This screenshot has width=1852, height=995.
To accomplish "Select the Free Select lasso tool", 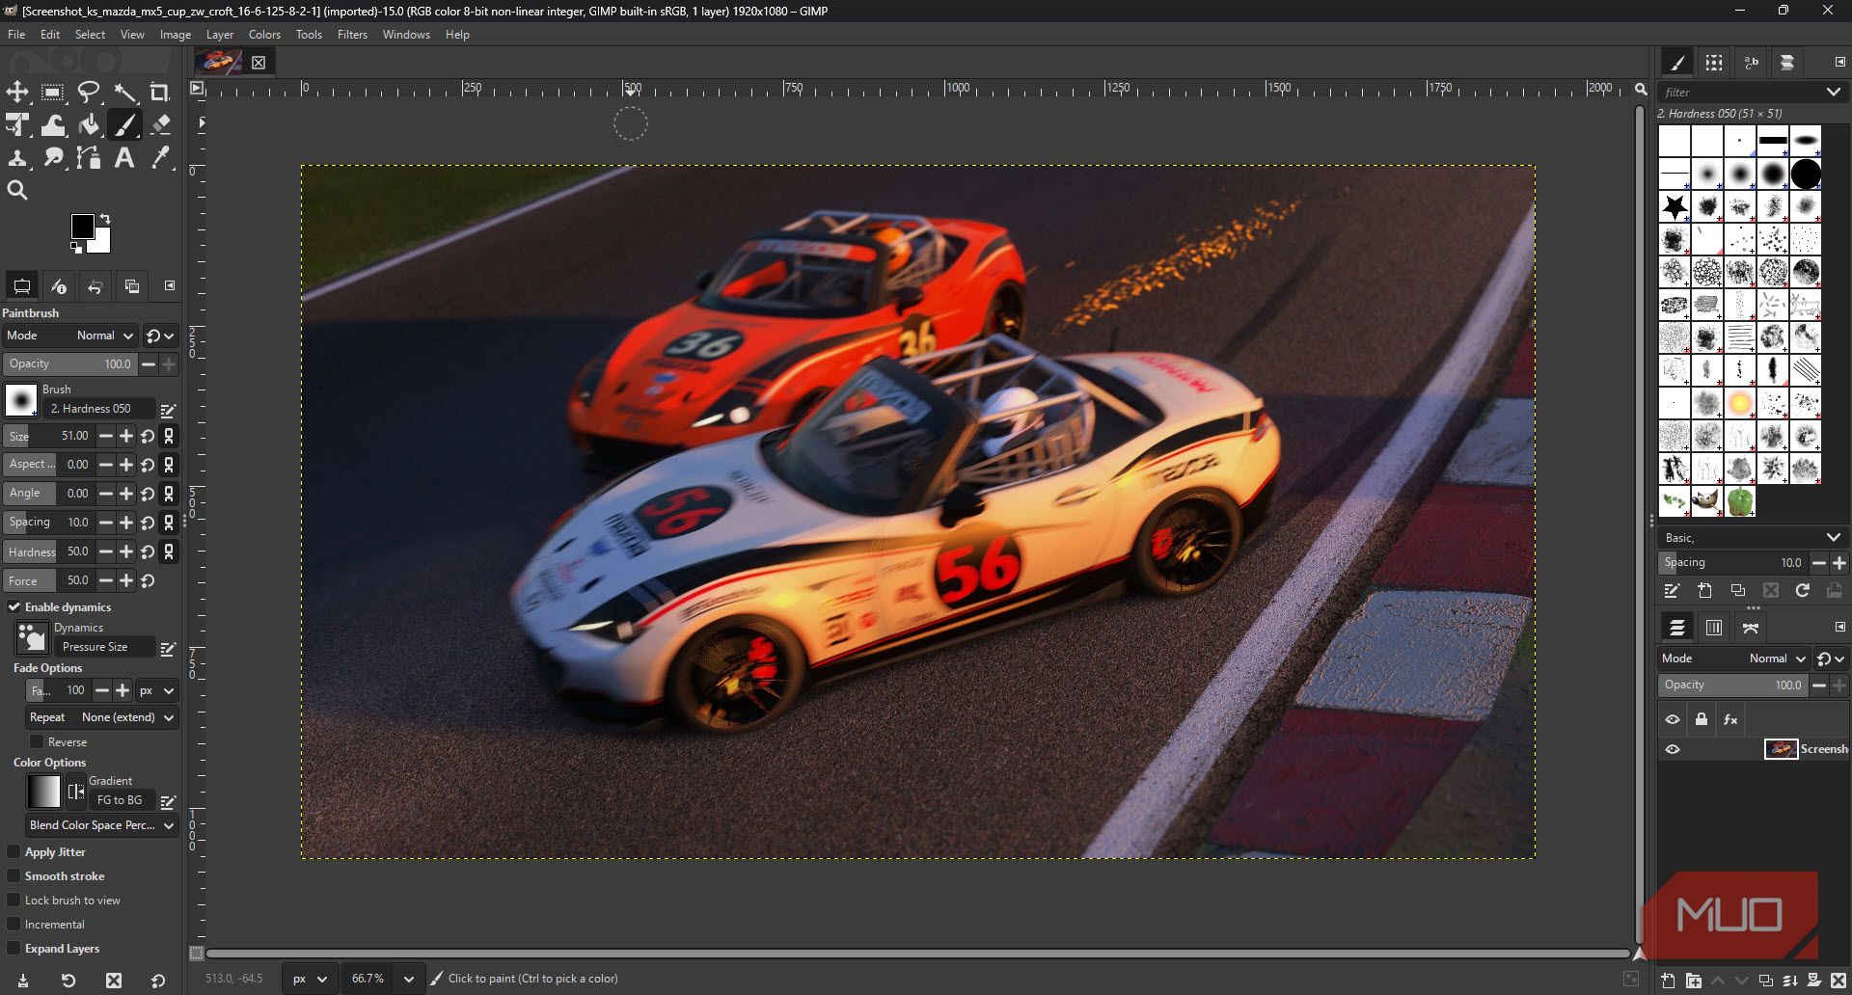I will 89,93.
